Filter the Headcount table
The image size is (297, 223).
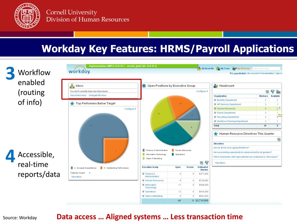pyautogui.click(x=273, y=91)
